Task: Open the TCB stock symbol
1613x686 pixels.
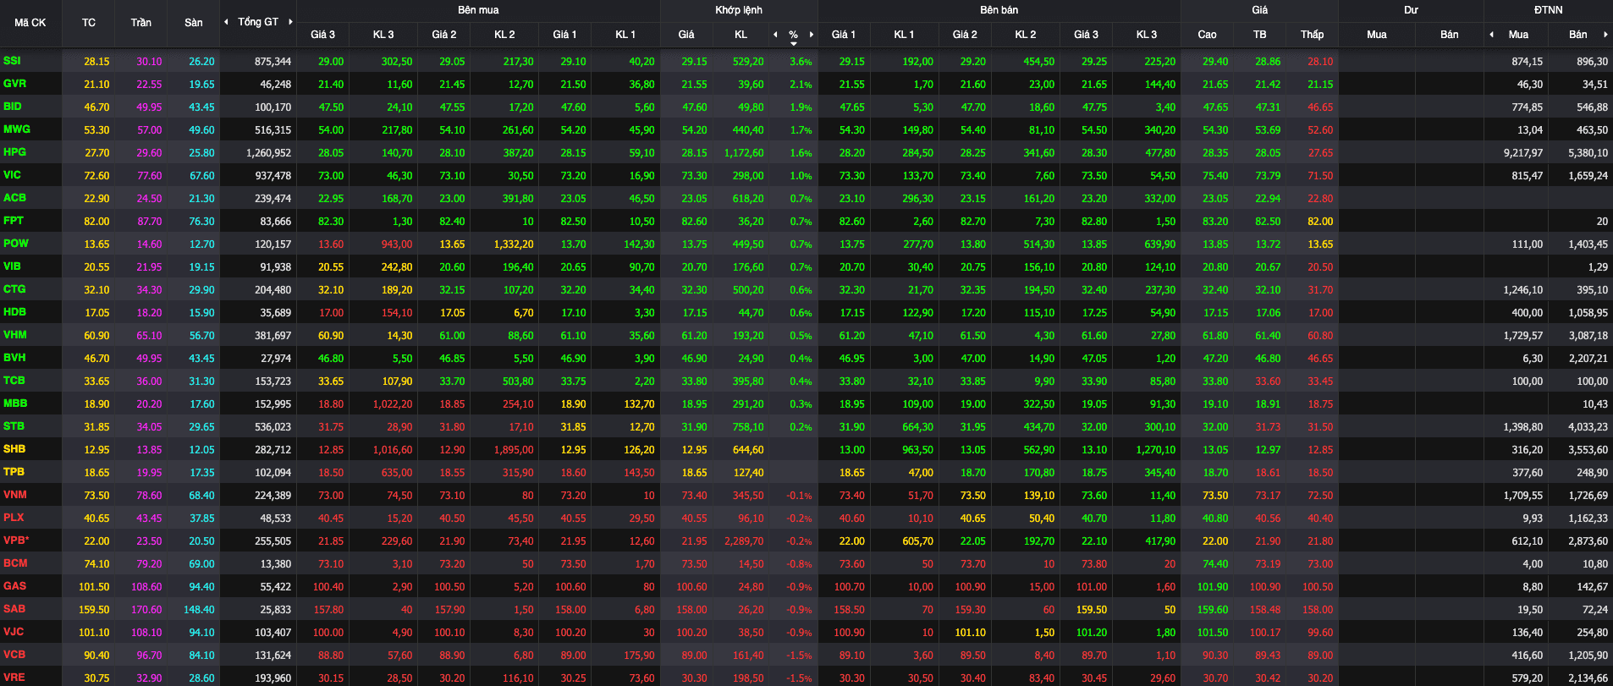Action: tap(14, 381)
